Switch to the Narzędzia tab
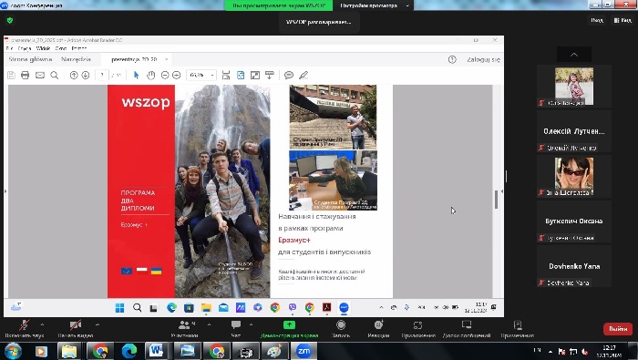This screenshot has height=360, width=638. pyautogui.click(x=76, y=59)
